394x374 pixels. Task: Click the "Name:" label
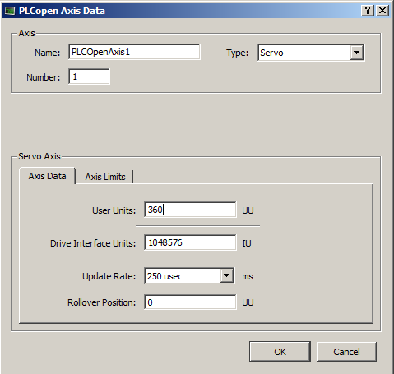[x=47, y=53]
